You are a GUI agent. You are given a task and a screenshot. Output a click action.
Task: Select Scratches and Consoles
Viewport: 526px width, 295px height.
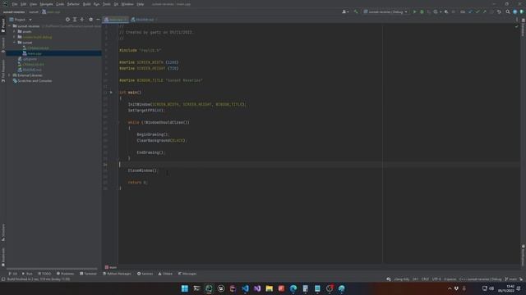pyautogui.click(x=32, y=80)
